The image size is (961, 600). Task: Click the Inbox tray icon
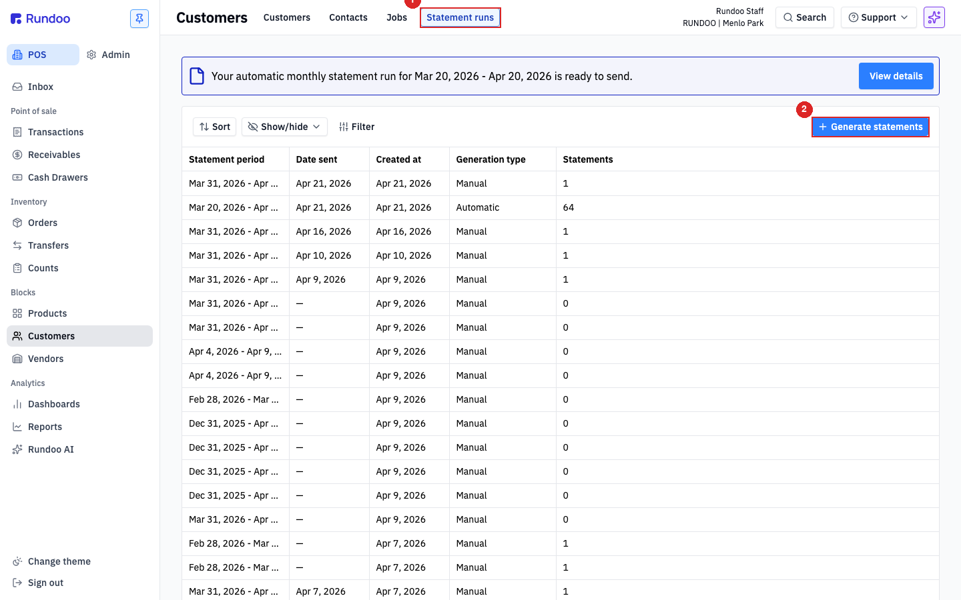pos(17,87)
